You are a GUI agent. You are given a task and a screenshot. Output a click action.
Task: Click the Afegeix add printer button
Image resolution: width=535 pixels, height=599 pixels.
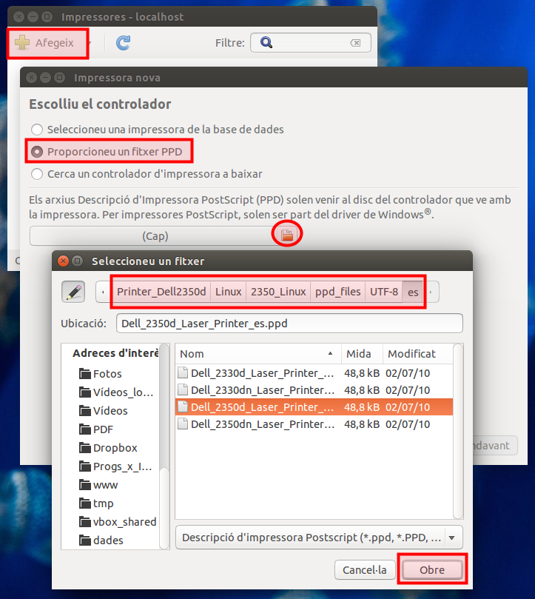point(46,43)
